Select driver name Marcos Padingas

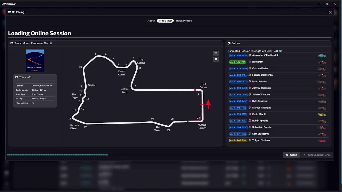(x=262, y=108)
